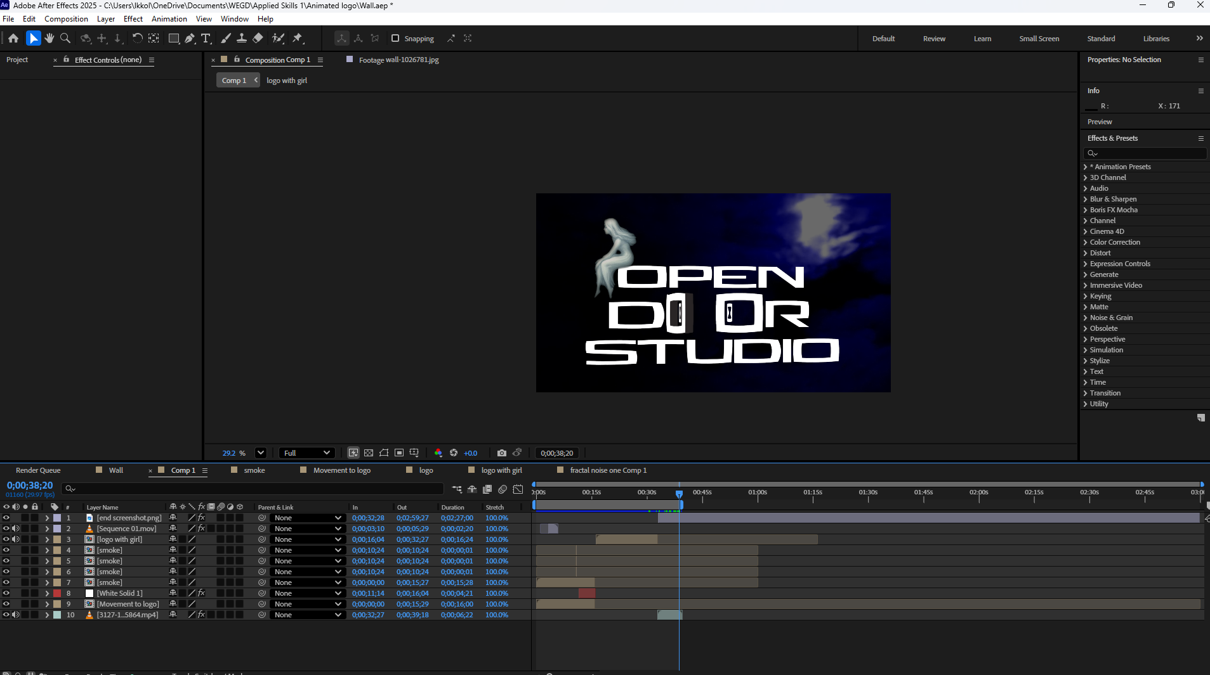Switch to the Small Screen workspace
1210x675 pixels.
click(1039, 39)
